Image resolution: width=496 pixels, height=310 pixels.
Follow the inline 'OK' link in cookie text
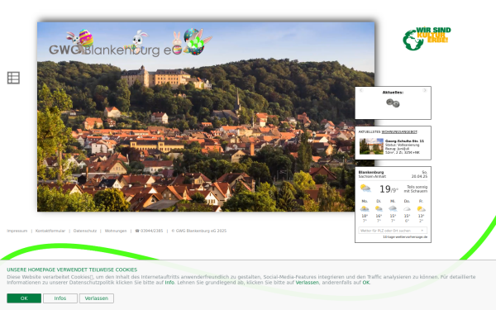click(366, 283)
